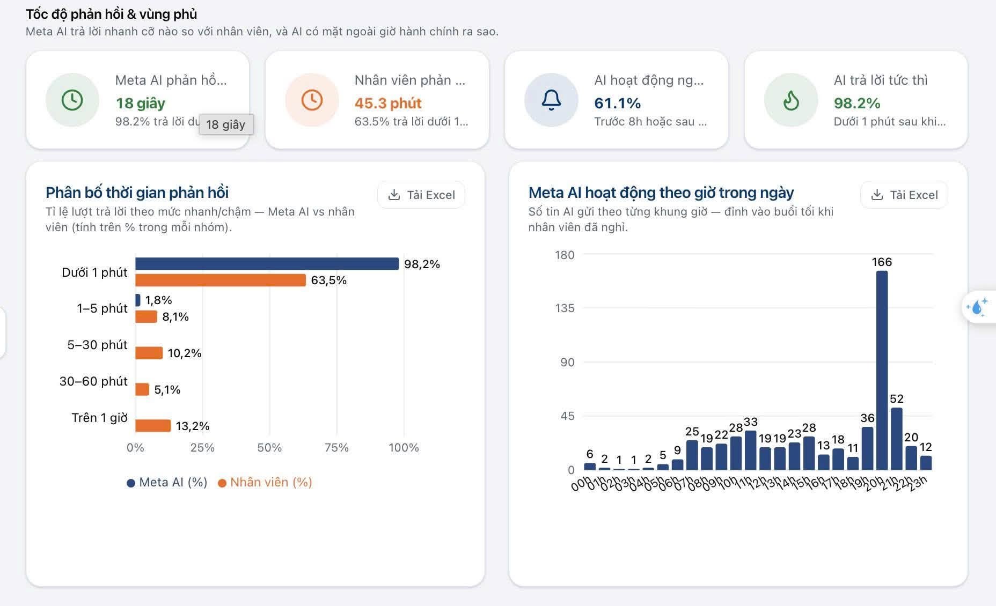Toggle the Nhân viên (%) legend entry
Viewport: 996px width, 606px height.
[x=265, y=482]
